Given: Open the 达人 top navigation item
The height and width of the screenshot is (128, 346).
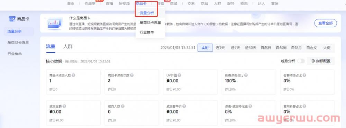Looking at the screenshot, I should 261,3.
